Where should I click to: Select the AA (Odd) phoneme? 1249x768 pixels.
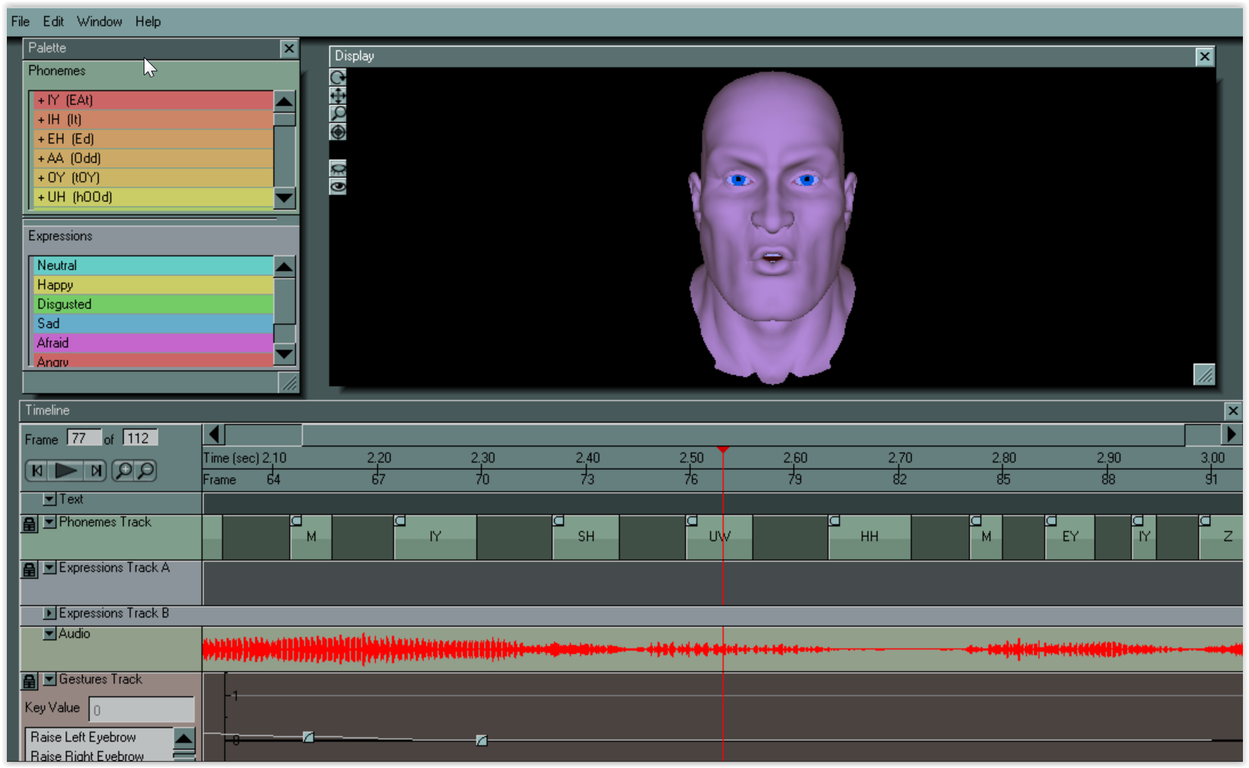click(152, 159)
